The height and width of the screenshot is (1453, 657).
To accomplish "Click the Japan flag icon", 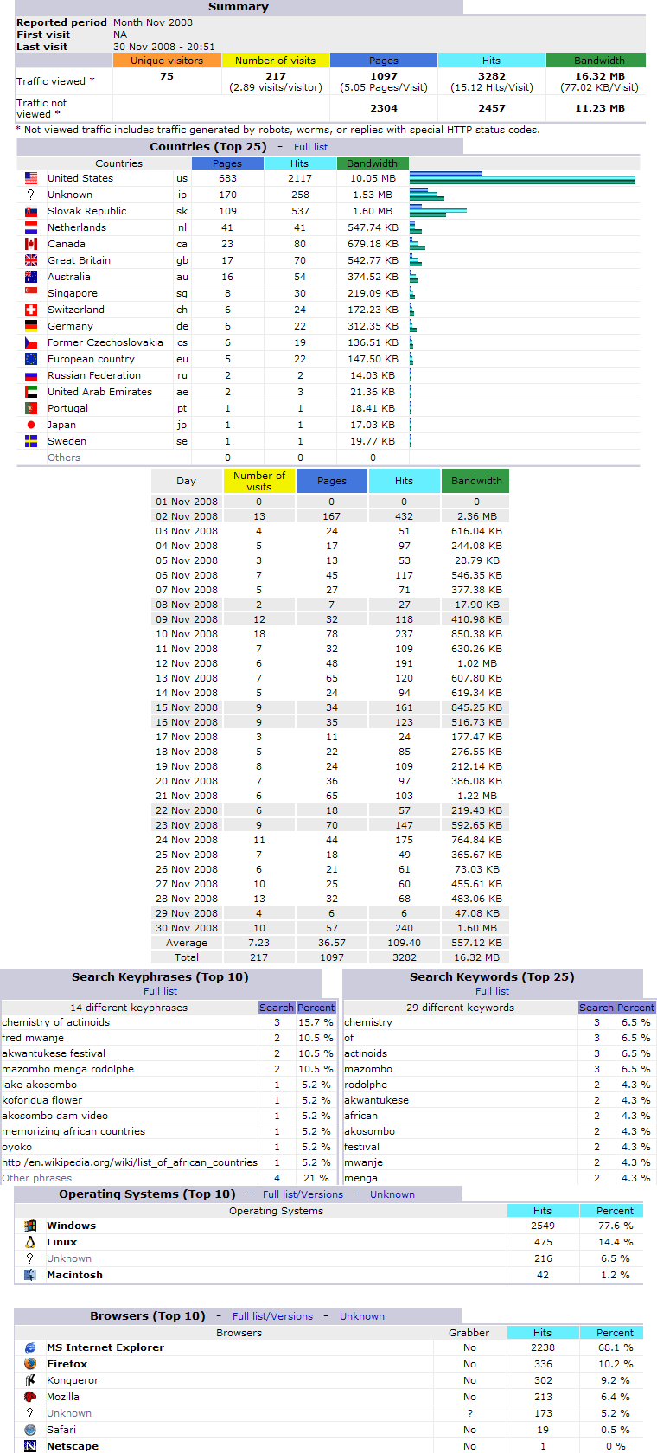I will (31, 425).
